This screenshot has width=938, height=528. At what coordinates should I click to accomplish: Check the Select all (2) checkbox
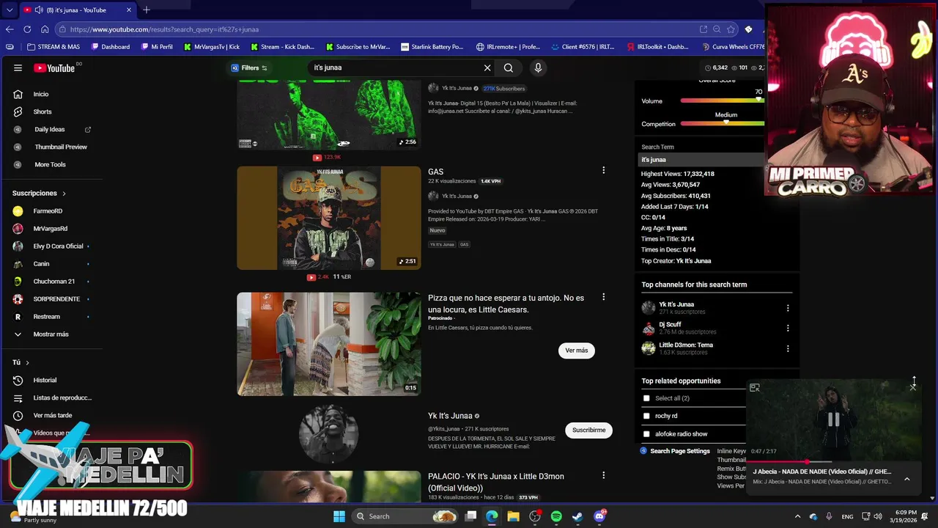click(x=646, y=398)
